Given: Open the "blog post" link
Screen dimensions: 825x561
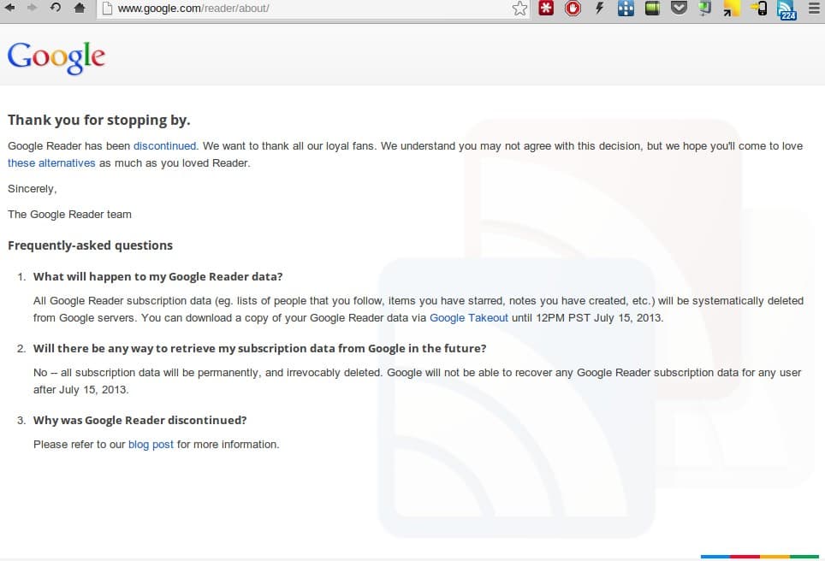Looking at the screenshot, I should tap(151, 445).
